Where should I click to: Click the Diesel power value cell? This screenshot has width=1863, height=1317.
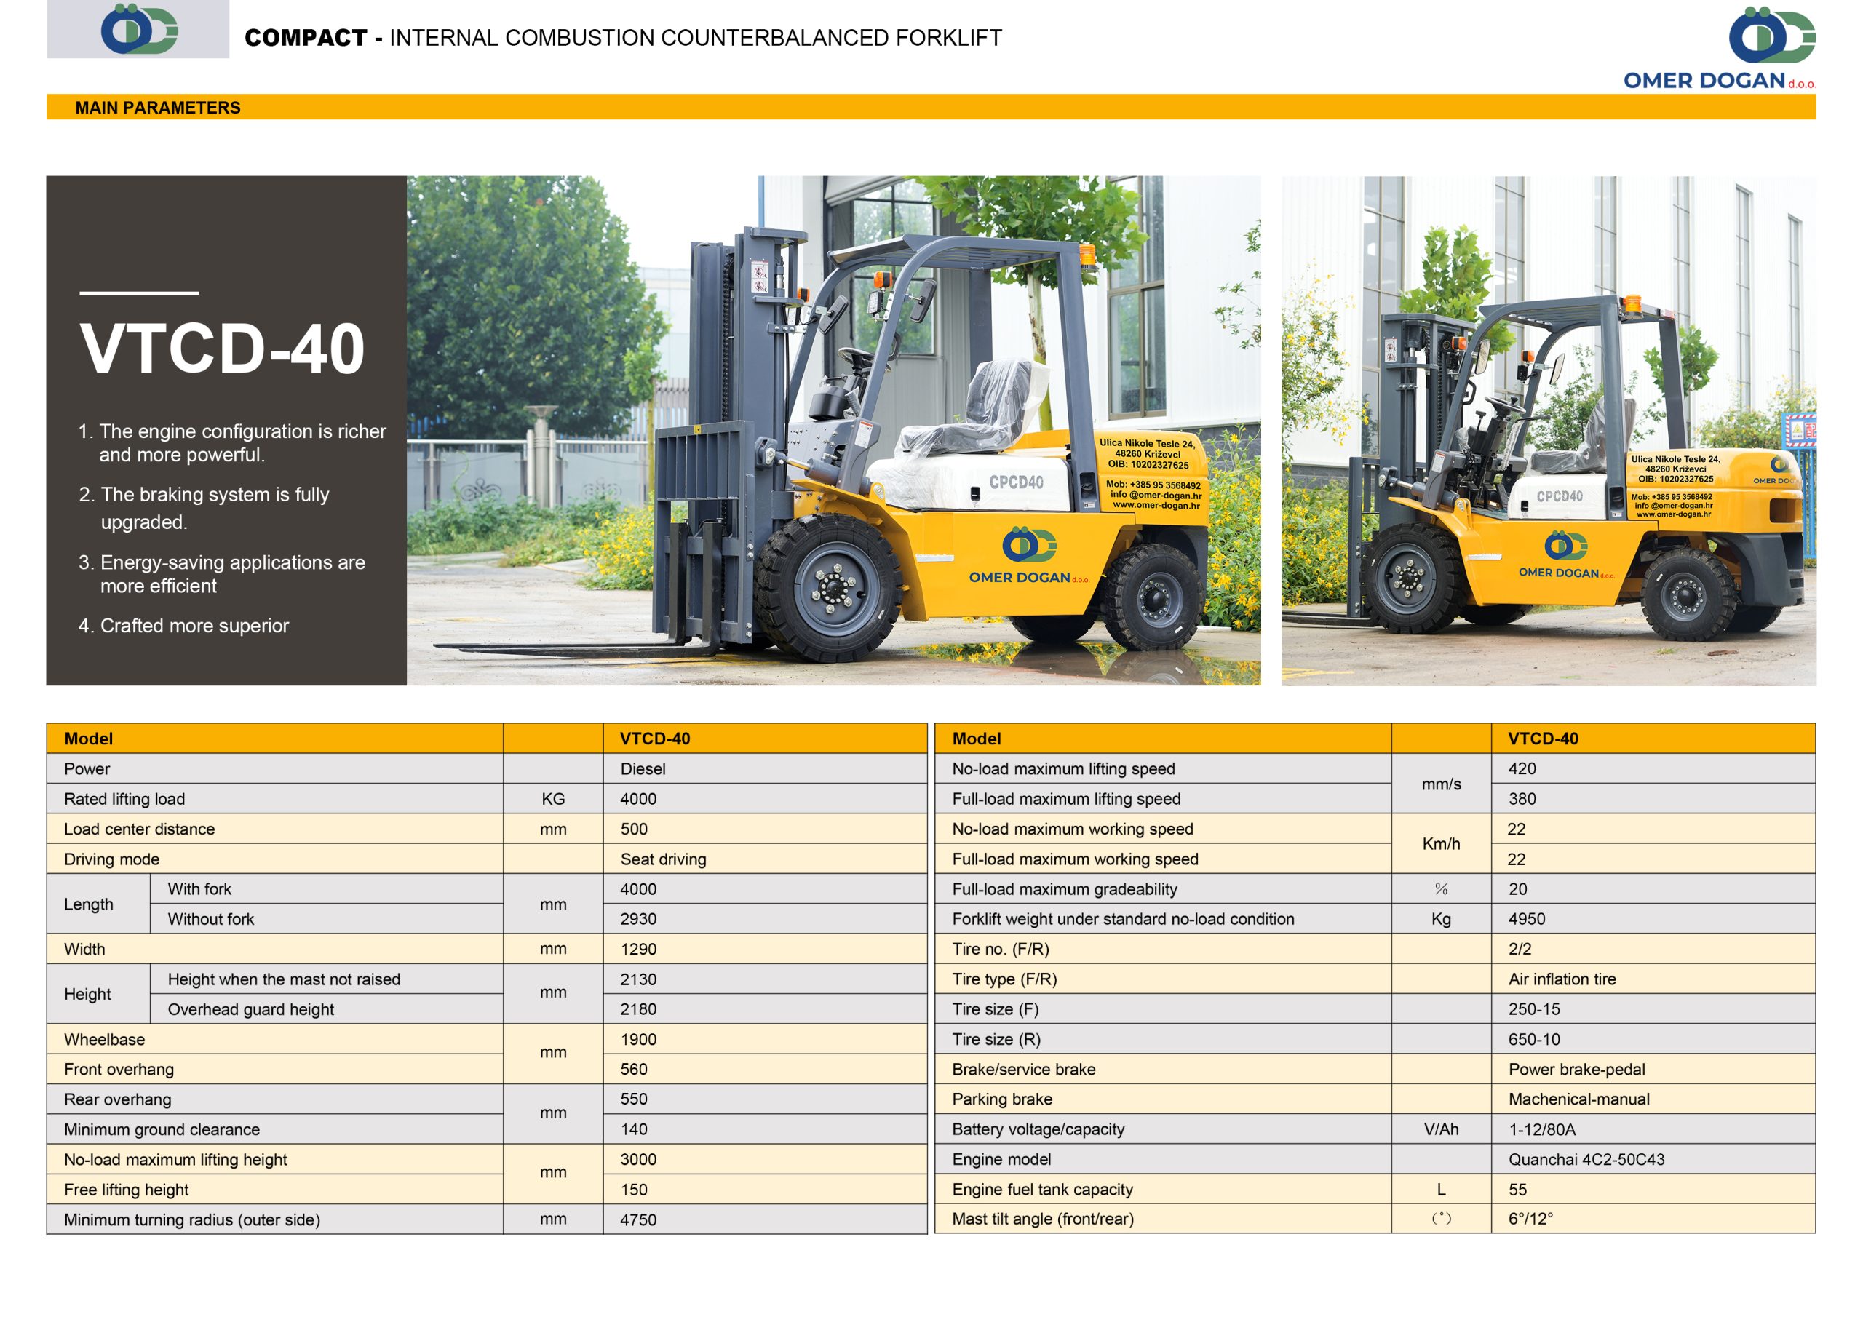coord(764,768)
